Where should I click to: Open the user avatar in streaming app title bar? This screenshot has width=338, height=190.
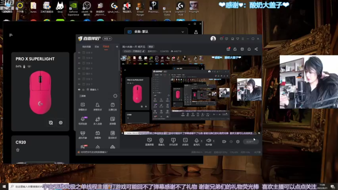point(213,38)
